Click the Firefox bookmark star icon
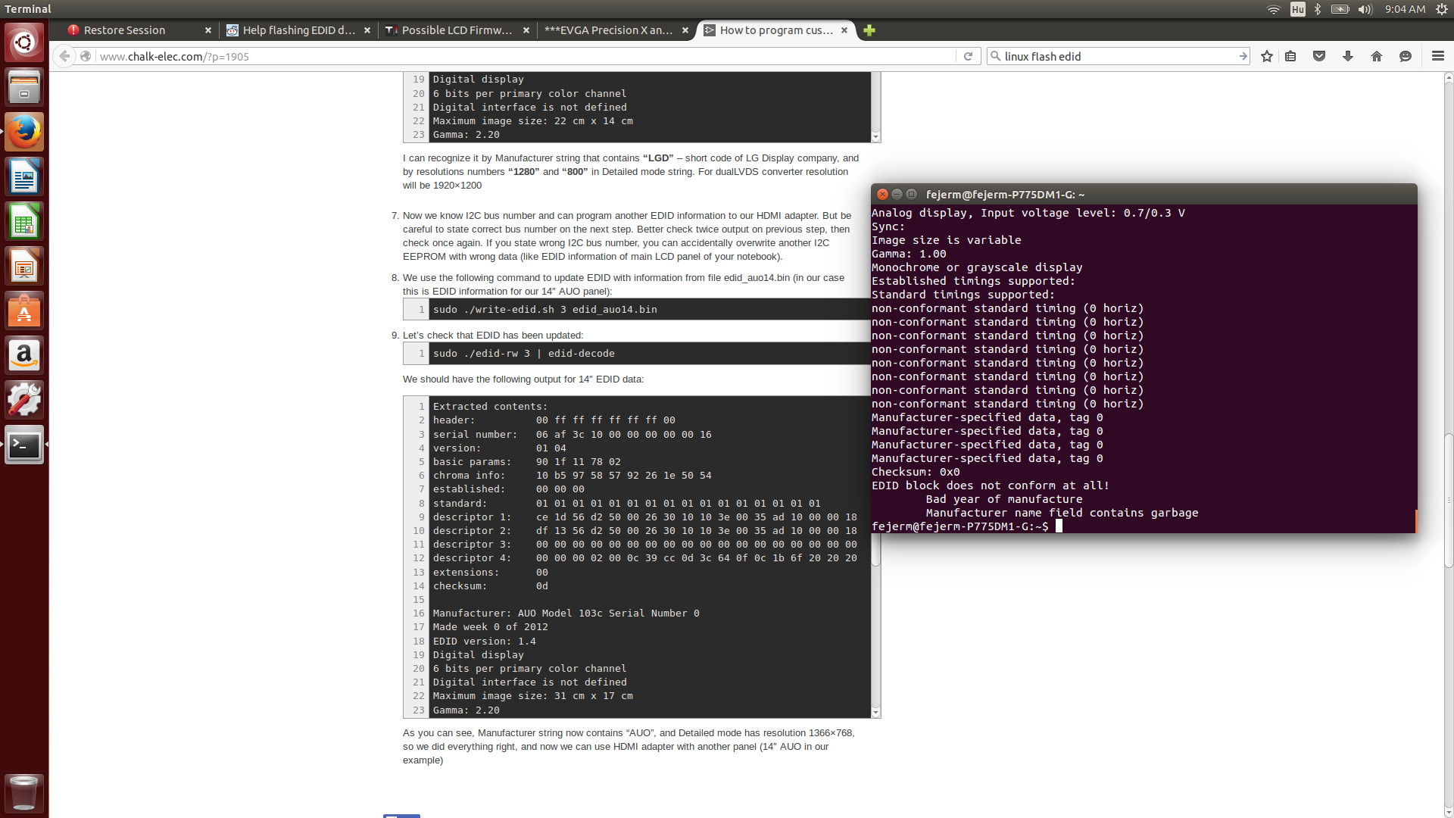Screen dimensions: 1454x818 [x=1266, y=56]
